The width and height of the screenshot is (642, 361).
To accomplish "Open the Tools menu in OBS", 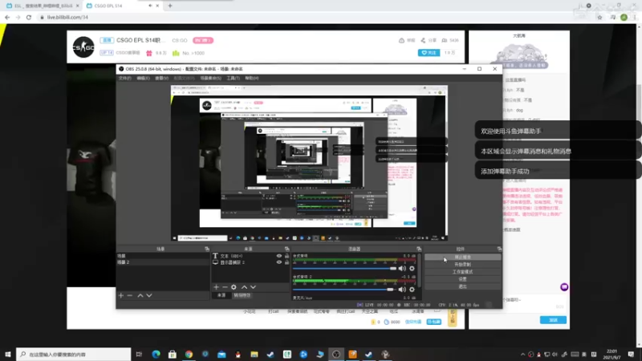I will point(233,78).
